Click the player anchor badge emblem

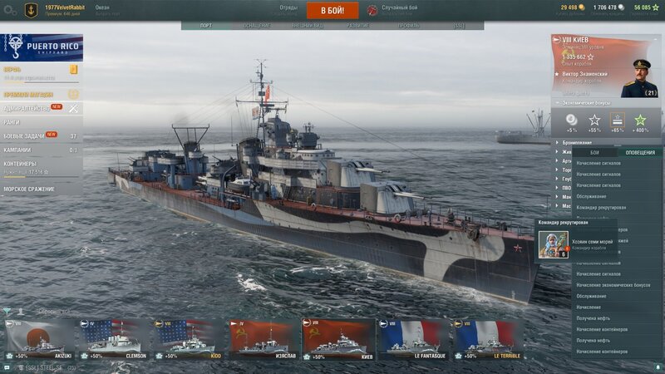31,10
